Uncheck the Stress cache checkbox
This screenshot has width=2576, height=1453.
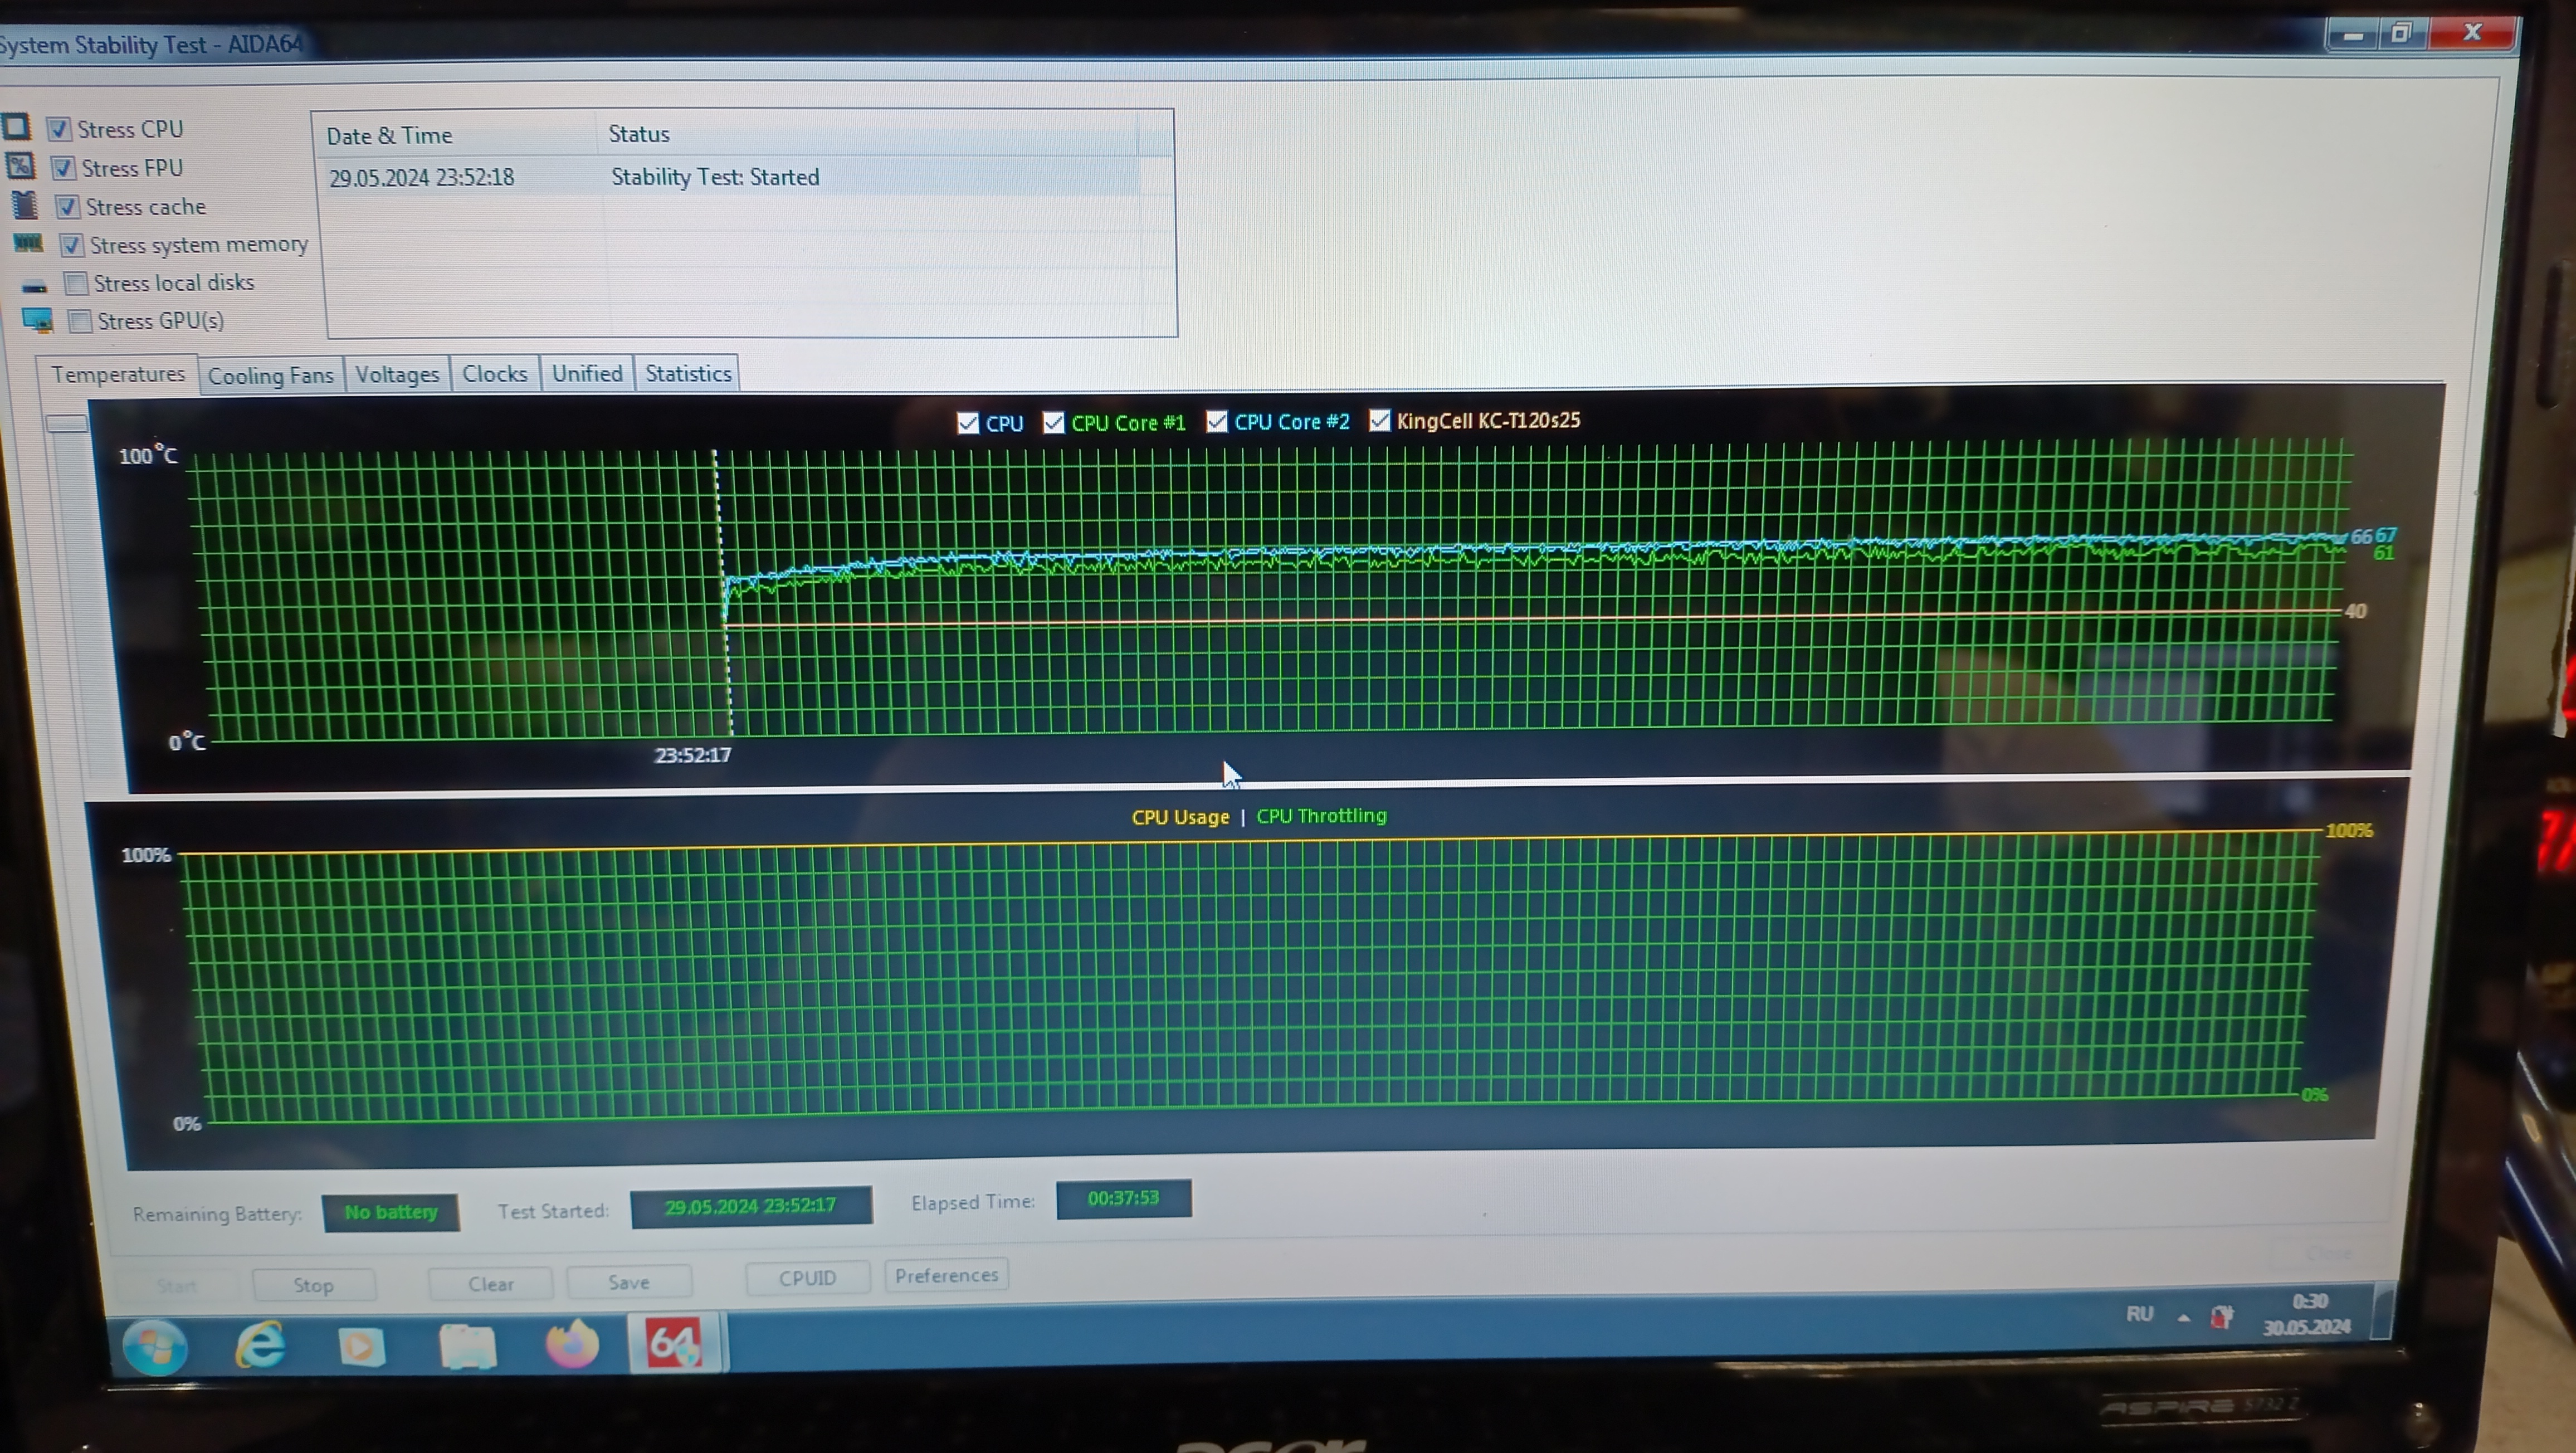click(67, 206)
